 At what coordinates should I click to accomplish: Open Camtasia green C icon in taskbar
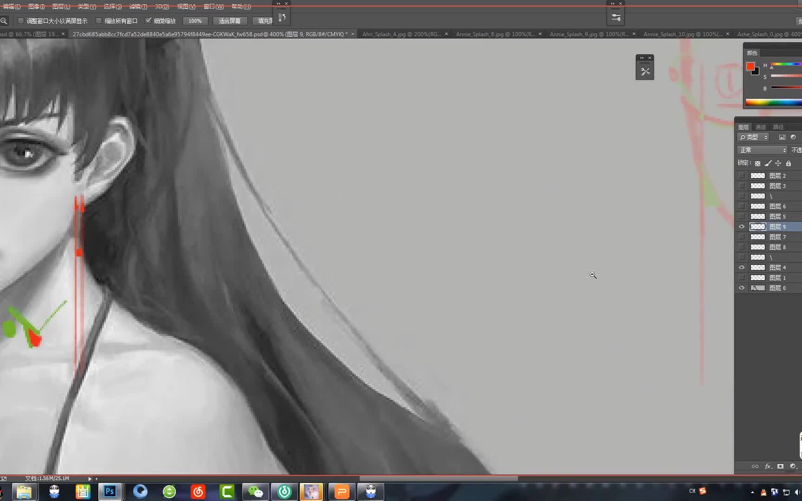pos(227,491)
